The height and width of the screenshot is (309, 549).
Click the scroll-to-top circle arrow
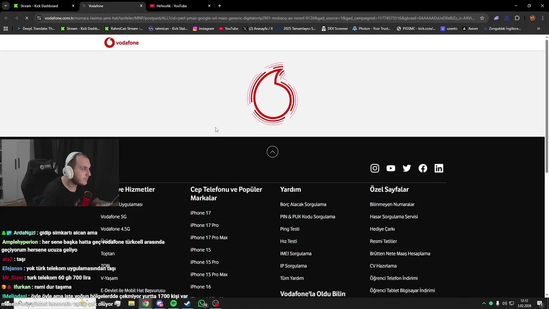click(272, 151)
